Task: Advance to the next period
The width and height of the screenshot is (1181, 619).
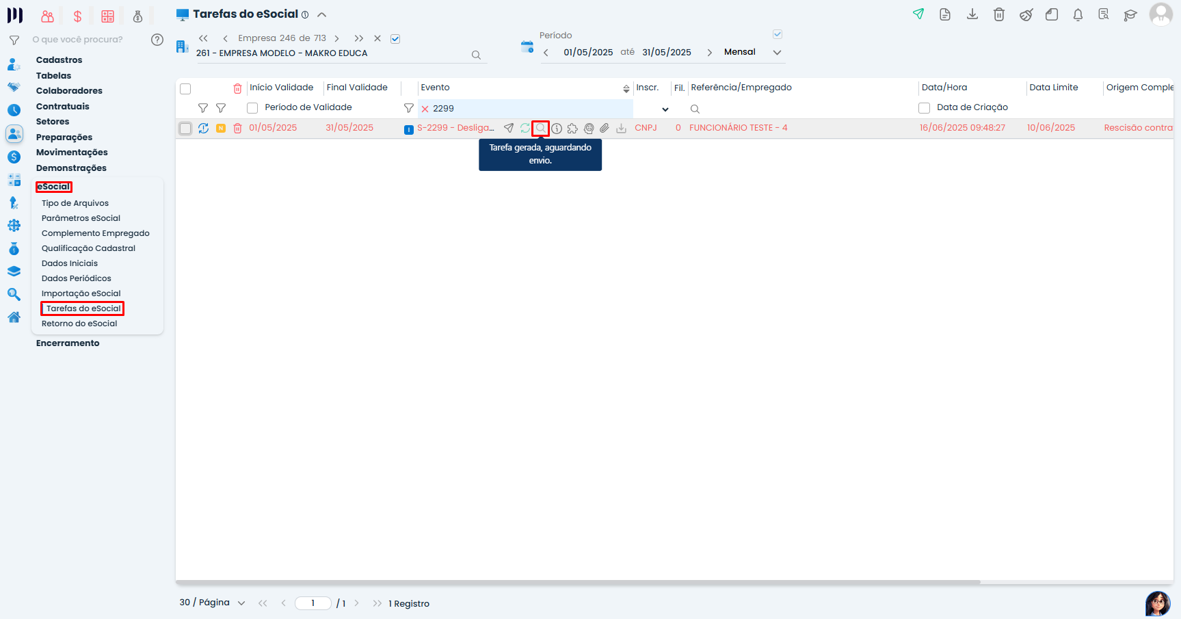Action: point(709,53)
